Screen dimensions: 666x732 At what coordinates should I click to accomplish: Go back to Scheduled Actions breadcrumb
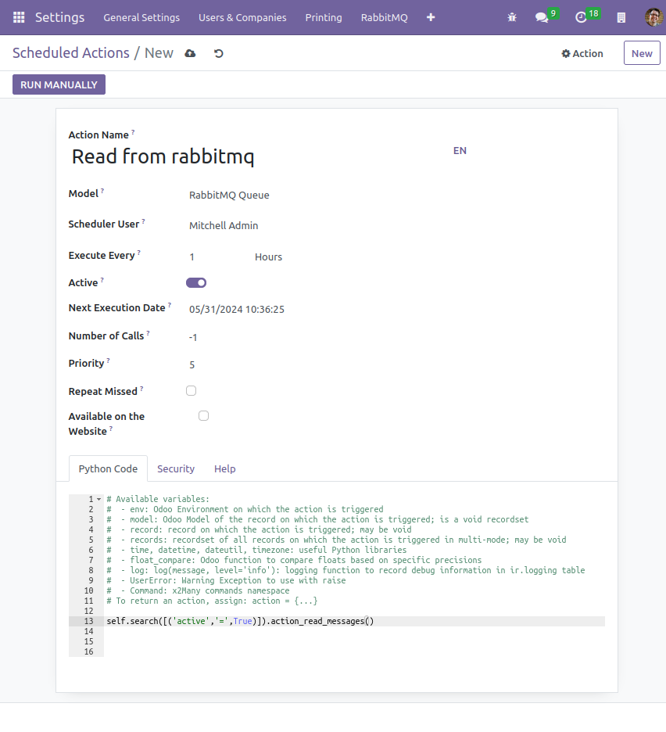tap(71, 52)
